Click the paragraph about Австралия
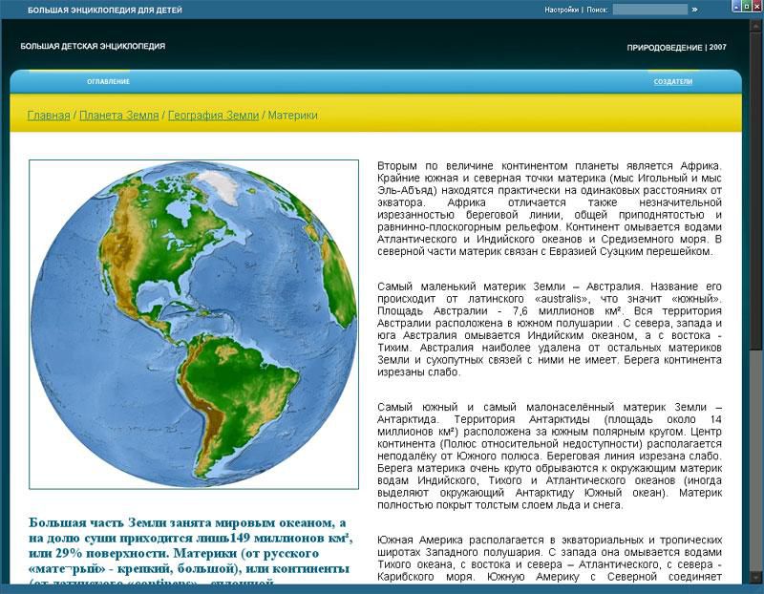Screen dimensions: 764x594 point(549,329)
